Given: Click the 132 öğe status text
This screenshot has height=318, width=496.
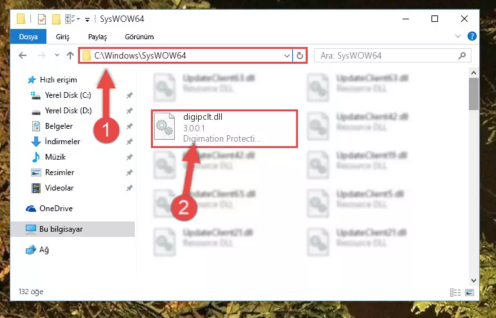Looking at the screenshot, I should coord(31,292).
